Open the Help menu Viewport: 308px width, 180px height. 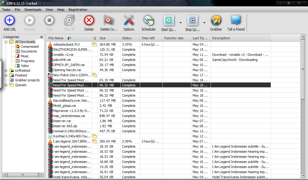click(x=61, y=10)
